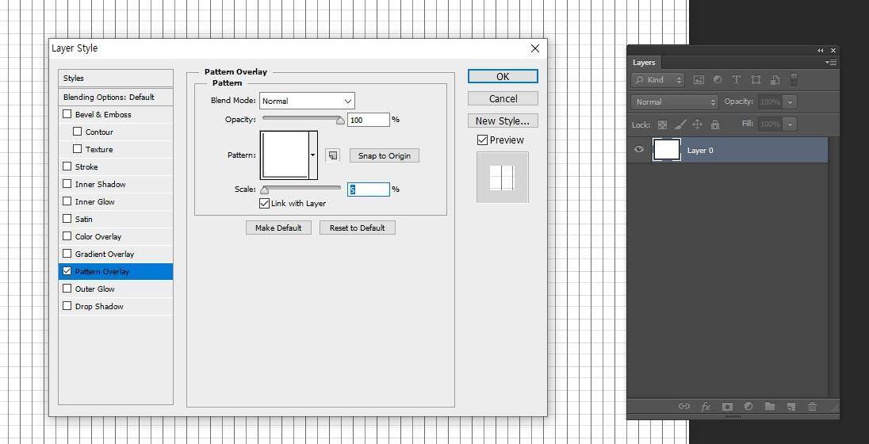Click the Reset to Default button
The width and height of the screenshot is (869, 444).
(357, 228)
